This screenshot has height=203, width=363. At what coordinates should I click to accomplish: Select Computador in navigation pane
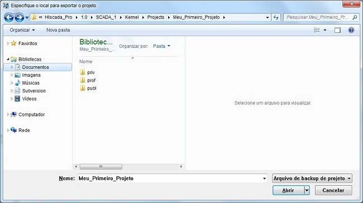point(31,115)
